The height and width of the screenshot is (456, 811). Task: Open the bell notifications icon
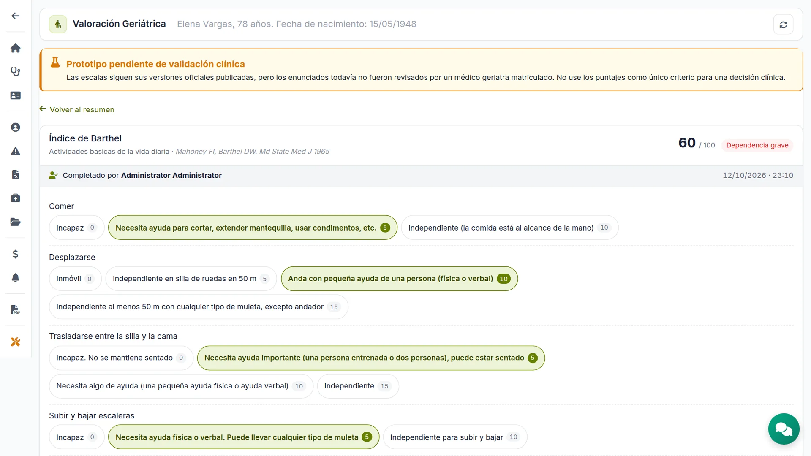pos(16,277)
